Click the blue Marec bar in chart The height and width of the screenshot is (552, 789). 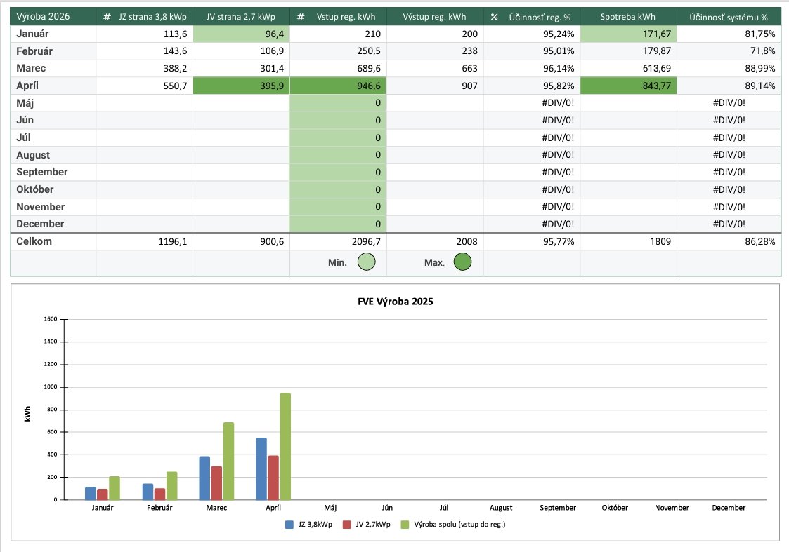click(204, 478)
